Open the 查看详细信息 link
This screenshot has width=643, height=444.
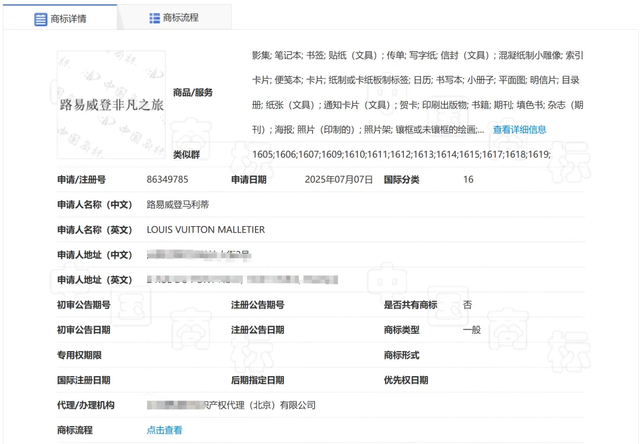(520, 130)
